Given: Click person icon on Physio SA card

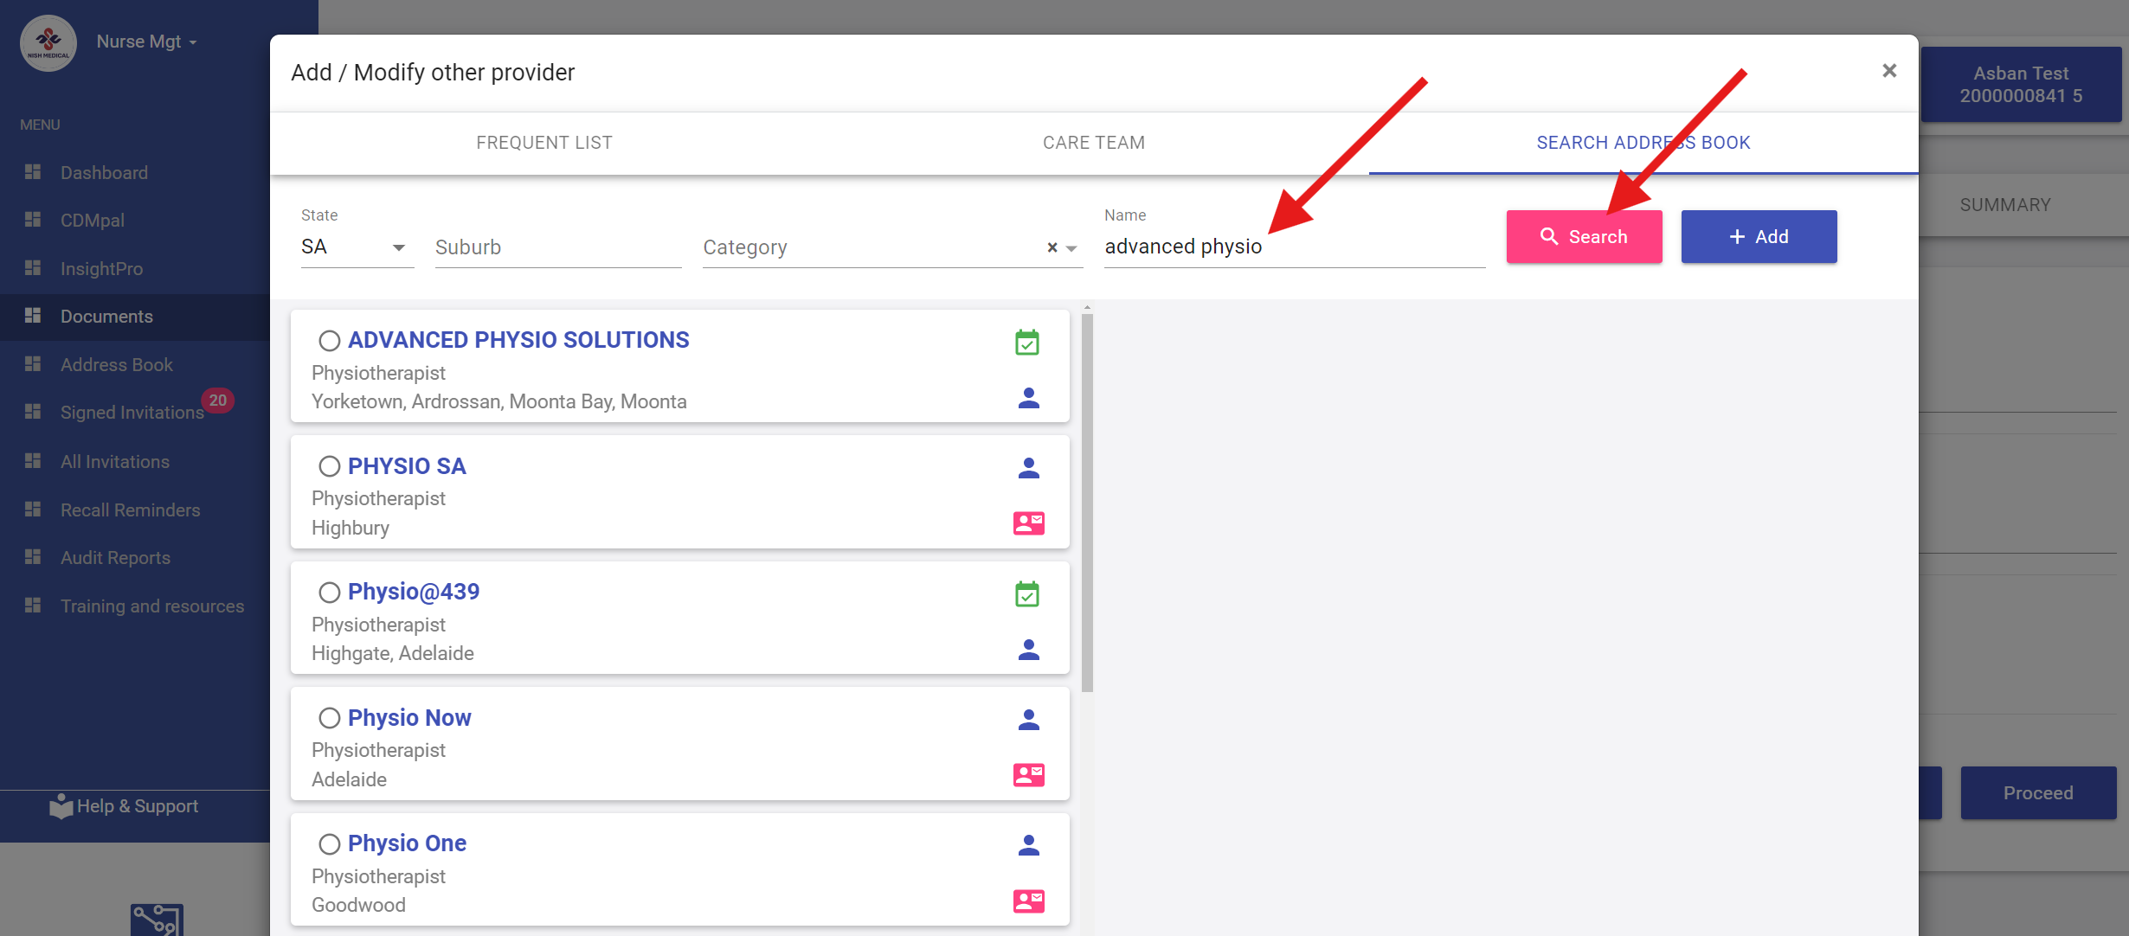Looking at the screenshot, I should (x=1029, y=468).
